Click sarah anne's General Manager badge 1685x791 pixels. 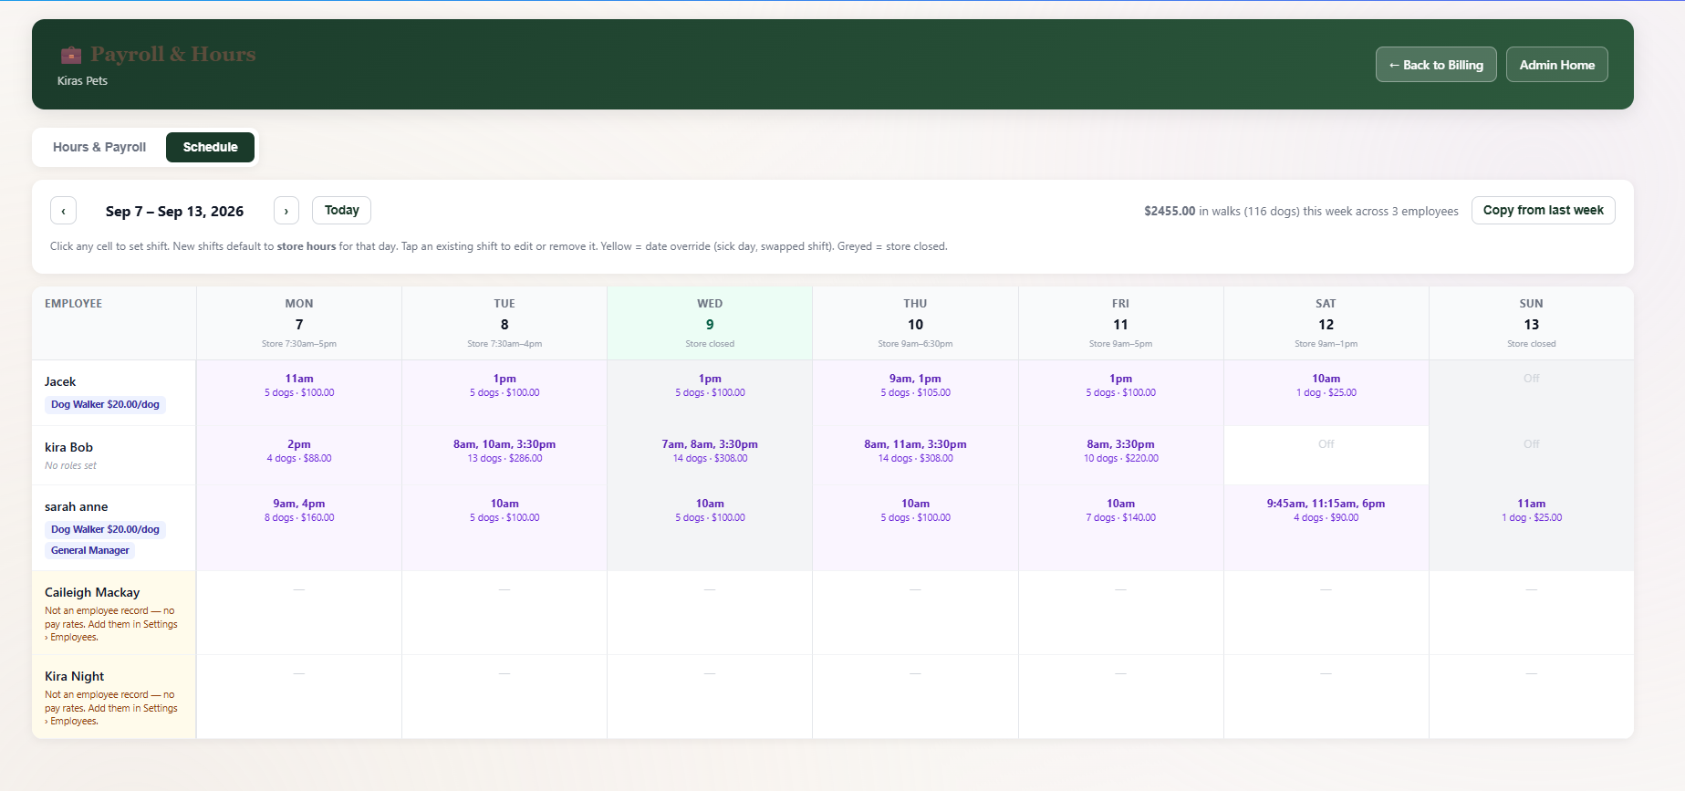89,550
